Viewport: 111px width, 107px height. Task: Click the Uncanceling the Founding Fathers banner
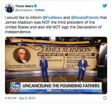tap(61, 86)
